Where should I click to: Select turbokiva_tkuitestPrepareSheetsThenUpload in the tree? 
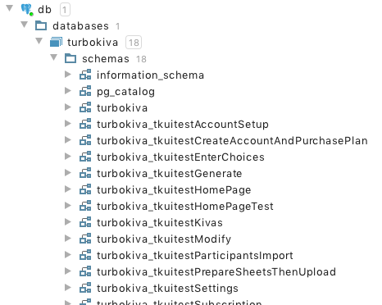pos(216,272)
